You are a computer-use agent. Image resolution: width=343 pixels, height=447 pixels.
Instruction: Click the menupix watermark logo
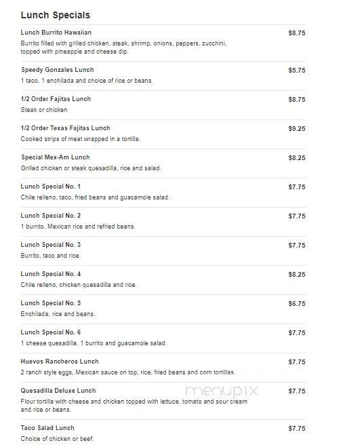pos(222,391)
